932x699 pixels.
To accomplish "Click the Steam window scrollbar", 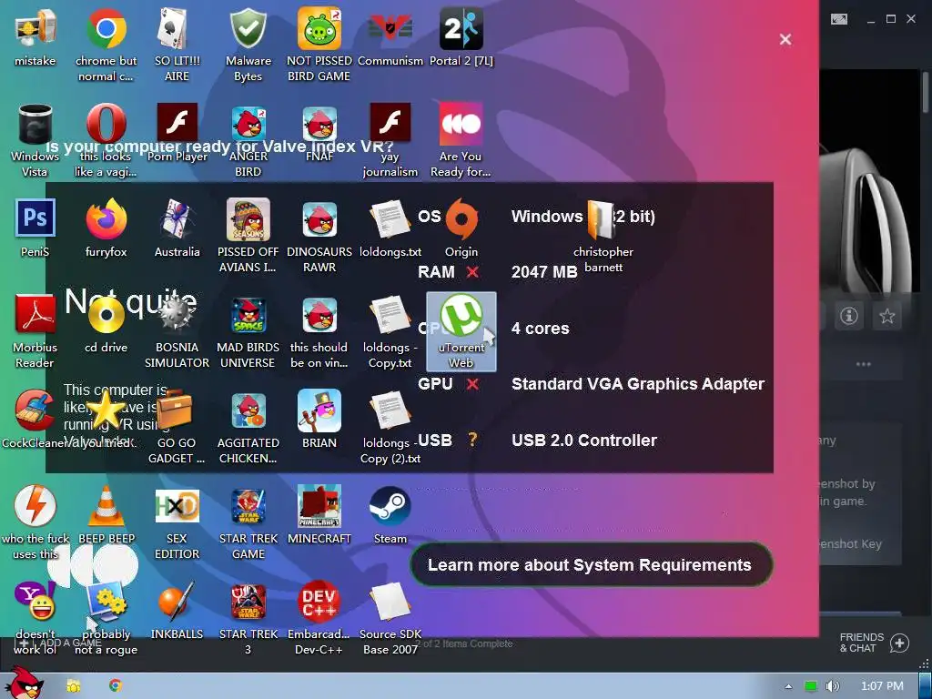I will pyautogui.click(x=926, y=92).
